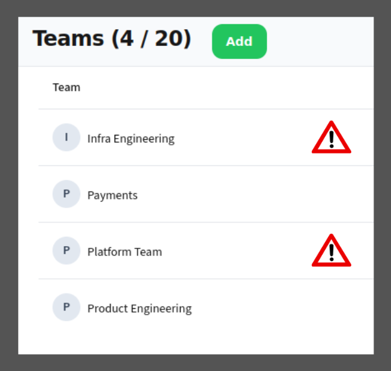Sort by the Team column header

67,87
